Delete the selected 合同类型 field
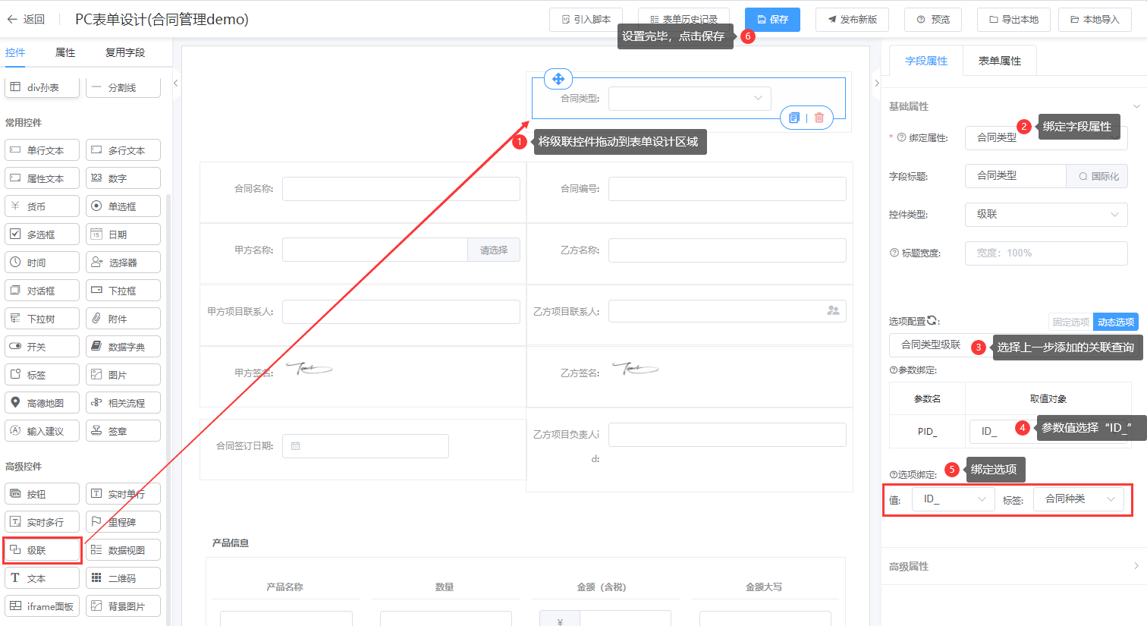 tap(819, 118)
